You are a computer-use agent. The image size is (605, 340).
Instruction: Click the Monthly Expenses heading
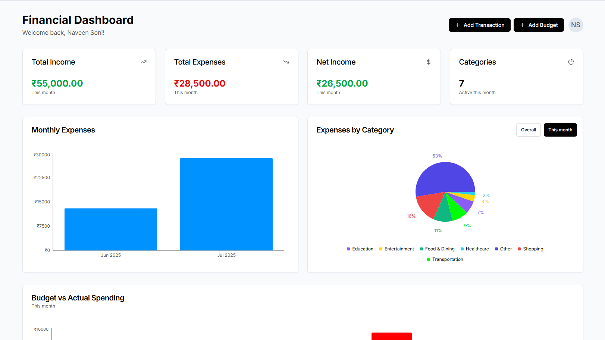[63, 130]
